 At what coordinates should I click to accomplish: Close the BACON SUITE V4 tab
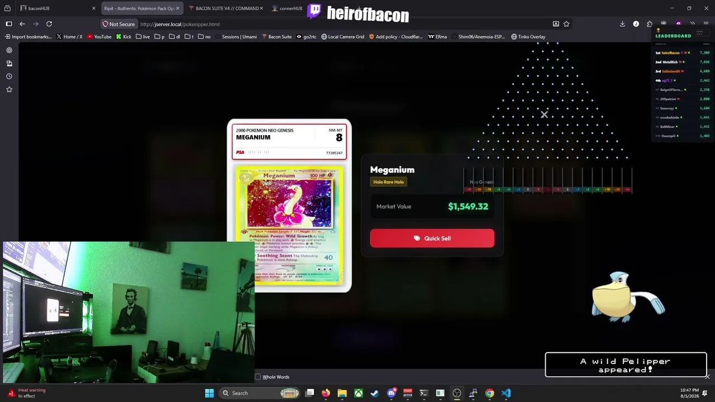coord(261,8)
